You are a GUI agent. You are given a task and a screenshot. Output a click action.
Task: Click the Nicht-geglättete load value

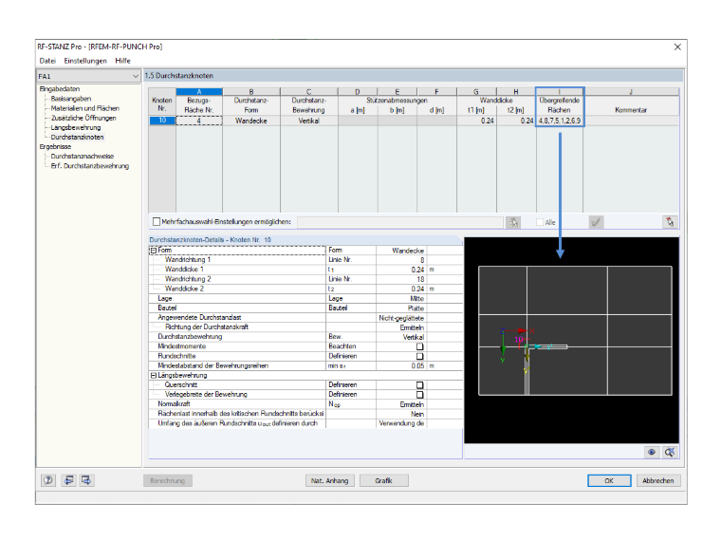tap(400, 318)
